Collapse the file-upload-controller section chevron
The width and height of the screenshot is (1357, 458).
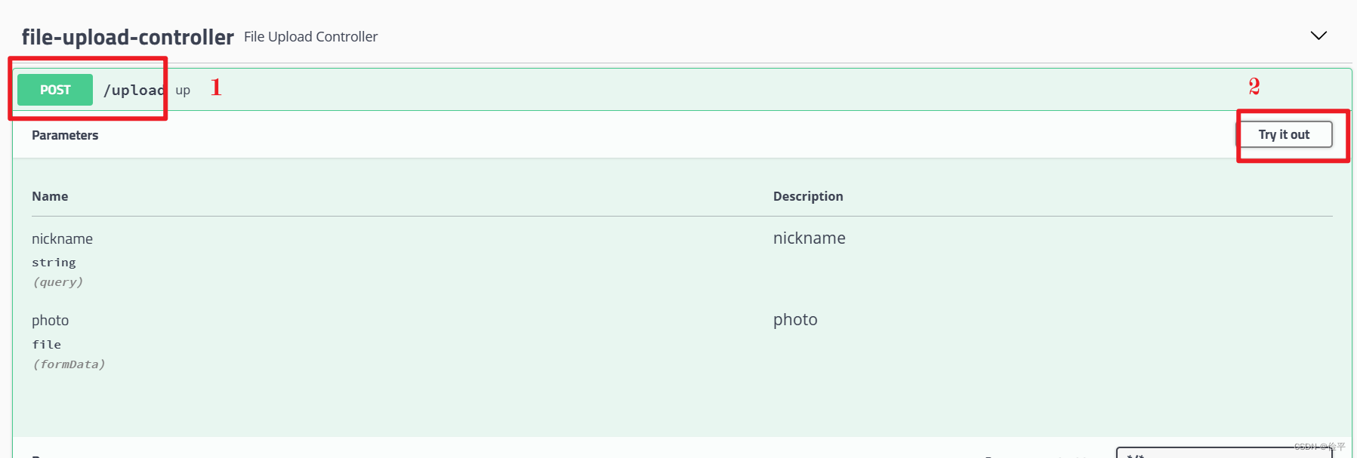pyautogui.click(x=1318, y=35)
